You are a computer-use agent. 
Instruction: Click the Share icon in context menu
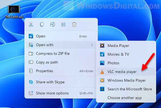(63, 24)
